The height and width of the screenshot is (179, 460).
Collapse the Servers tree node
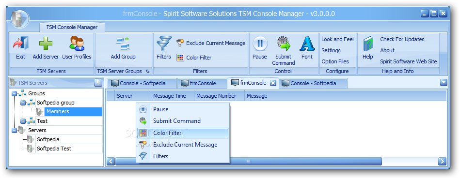pos(14,130)
